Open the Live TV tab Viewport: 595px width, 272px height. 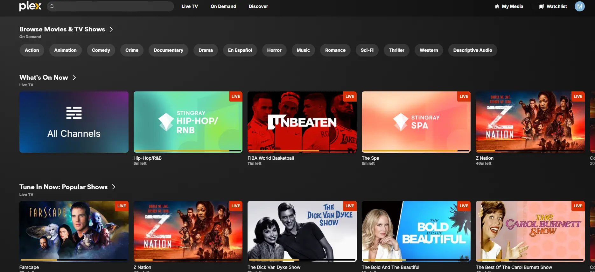[190, 6]
